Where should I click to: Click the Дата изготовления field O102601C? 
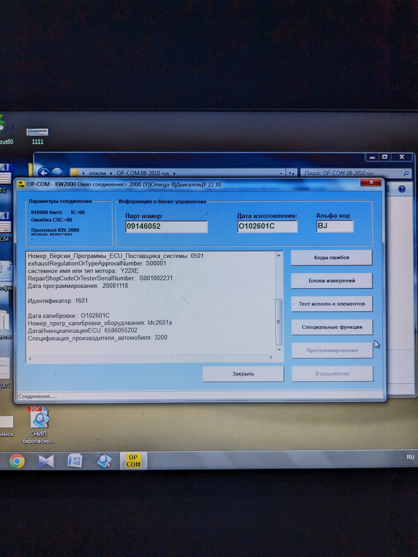click(x=267, y=226)
